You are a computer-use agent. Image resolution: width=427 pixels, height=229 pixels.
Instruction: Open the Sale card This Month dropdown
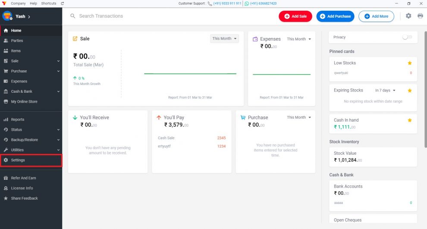pyautogui.click(x=224, y=39)
